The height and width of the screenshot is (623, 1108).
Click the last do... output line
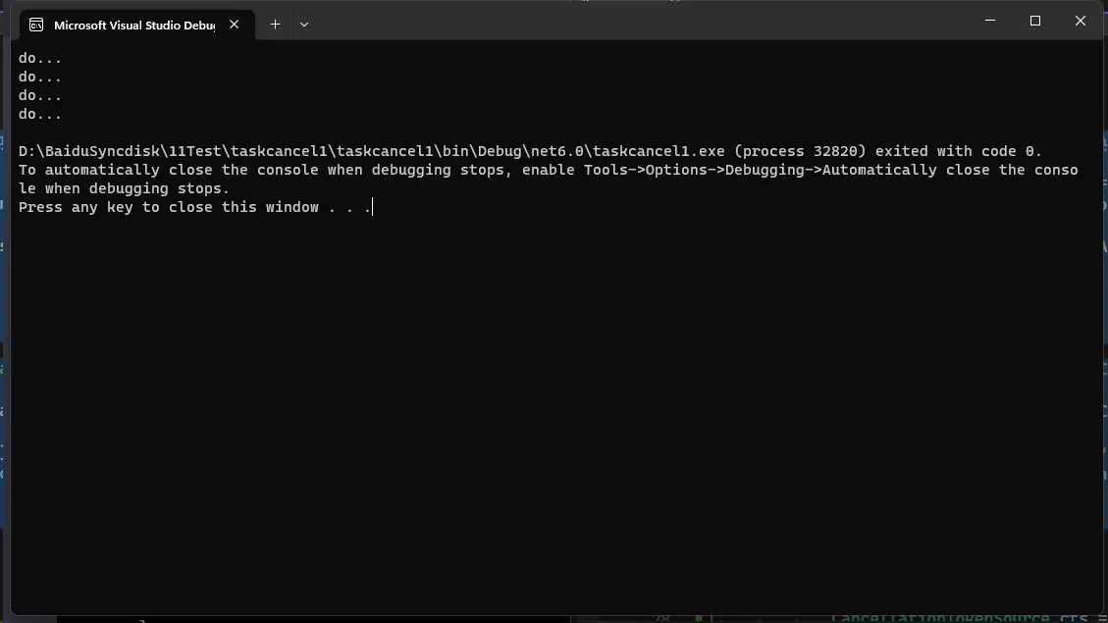point(40,115)
